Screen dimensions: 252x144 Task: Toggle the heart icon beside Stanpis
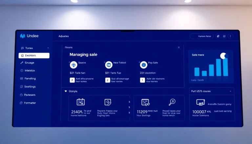pos(66,91)
